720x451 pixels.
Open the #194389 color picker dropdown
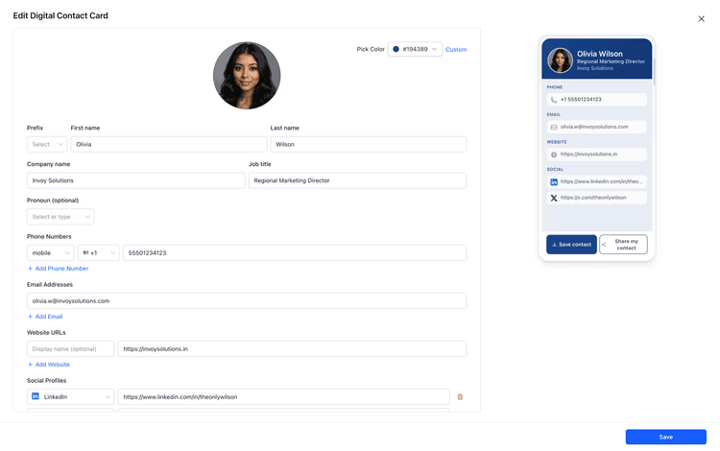point(415,49)
